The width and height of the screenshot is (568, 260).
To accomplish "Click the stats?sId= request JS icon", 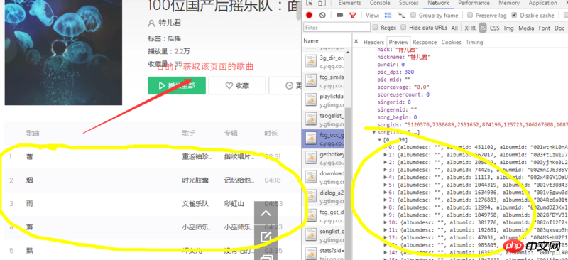I will pyautogui.click(x=311, y=254).
